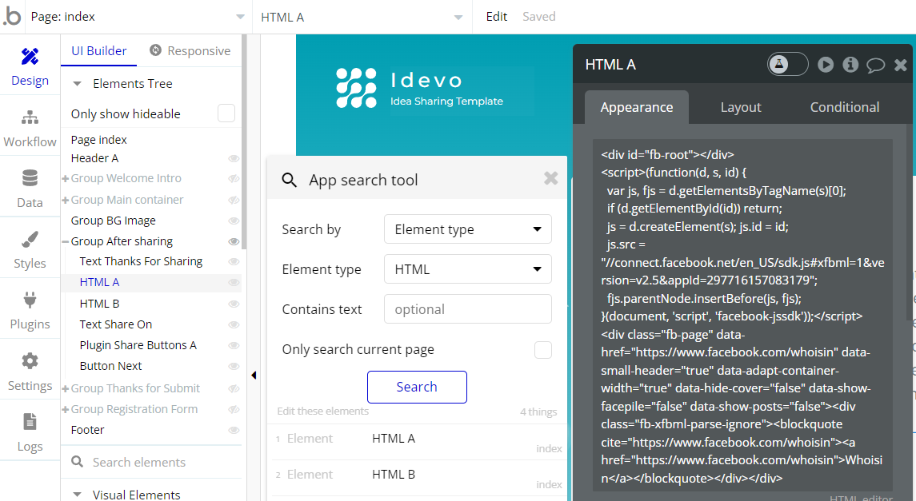Expand Group Registration Form in tree

point(66,409)
